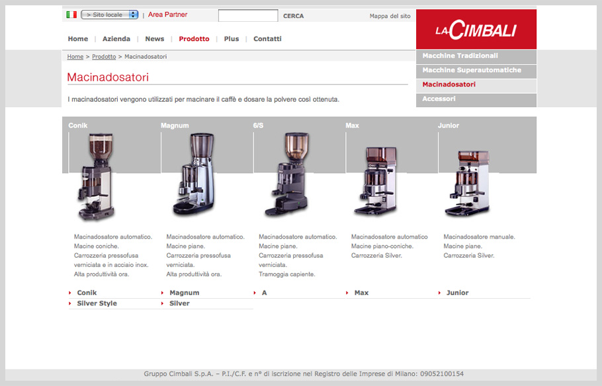Open the A product link
Screen dimensions: 602x386
(264, 293)
